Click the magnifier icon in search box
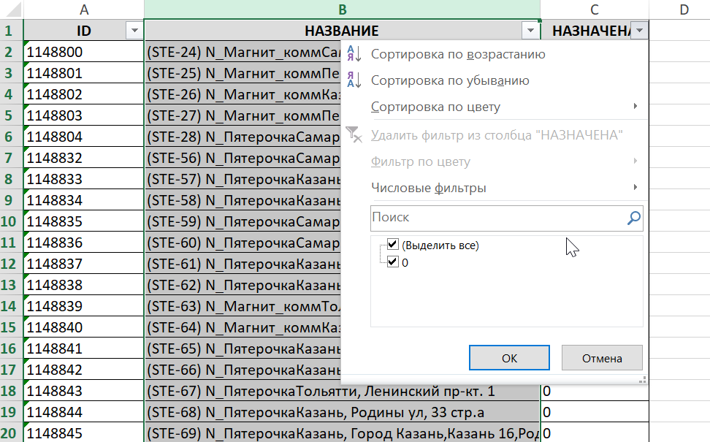 coord(633,218)
